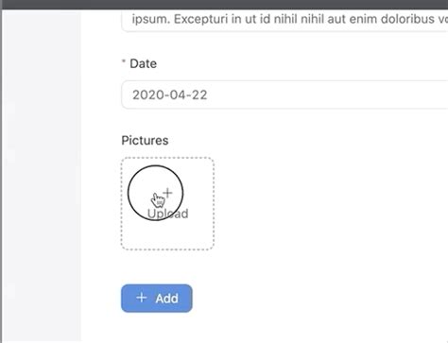Click the top edge of the dashed upload box
Image resolution: width=448 pixels, height=343 pixels.
click(x=167, y=158)
